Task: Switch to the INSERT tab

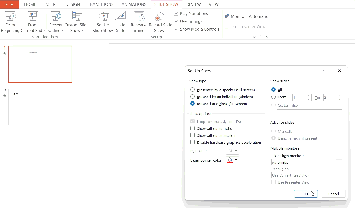Action: coord(51,4)
